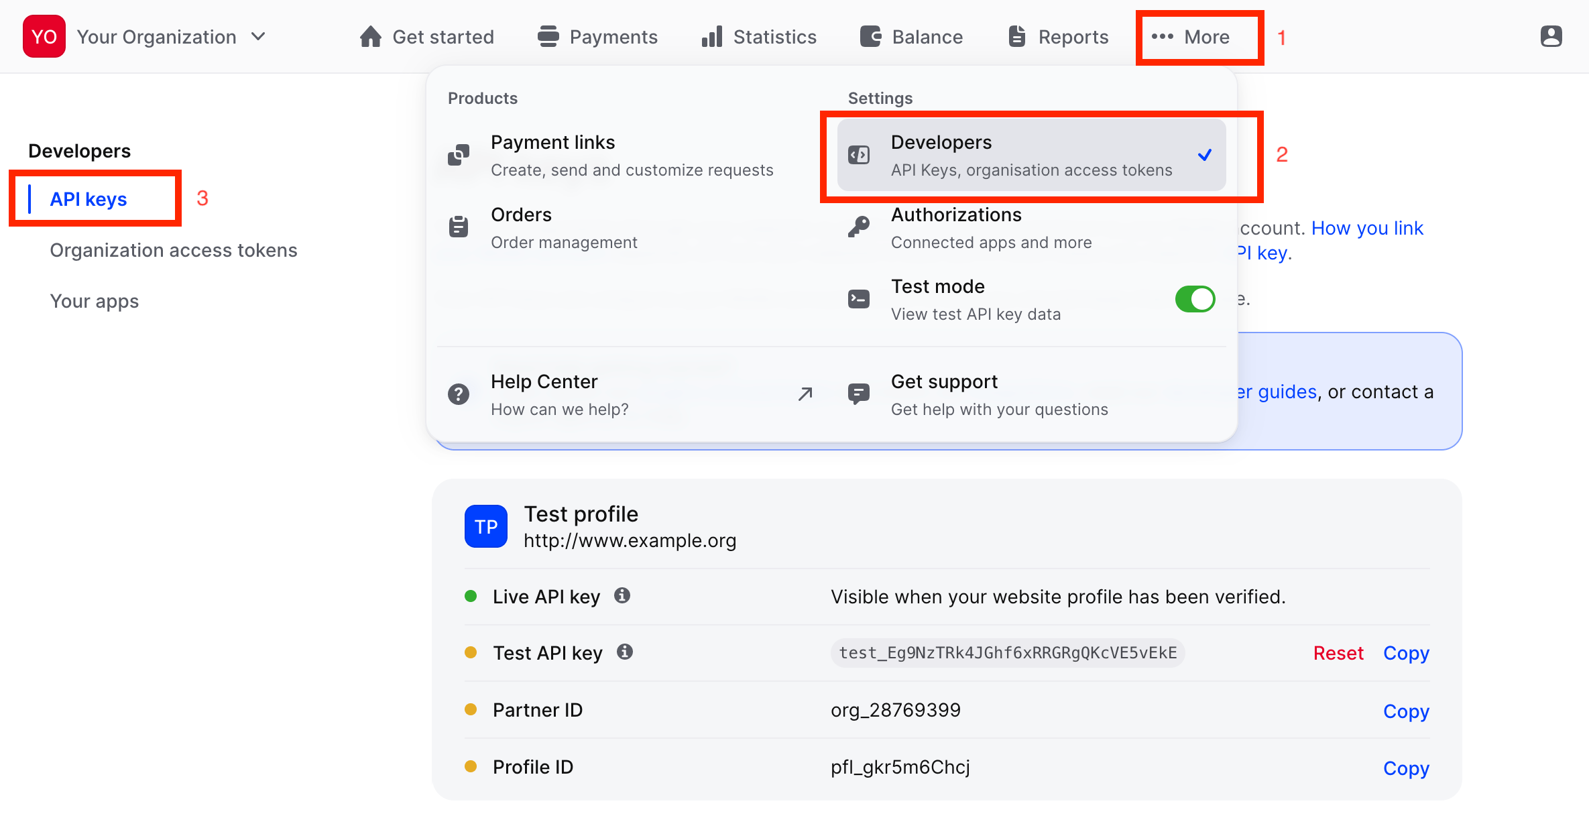Click the TP Test profile avatar

coord(486,526)
